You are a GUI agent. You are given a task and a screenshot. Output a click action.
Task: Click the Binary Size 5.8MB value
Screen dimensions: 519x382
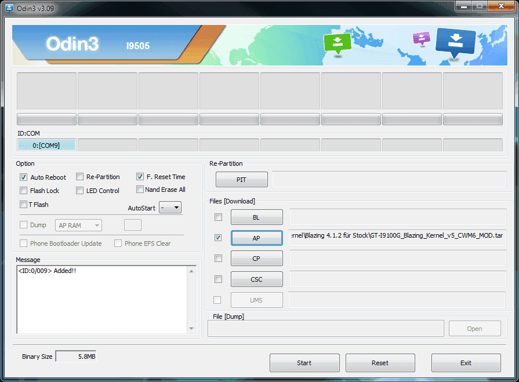76,356
